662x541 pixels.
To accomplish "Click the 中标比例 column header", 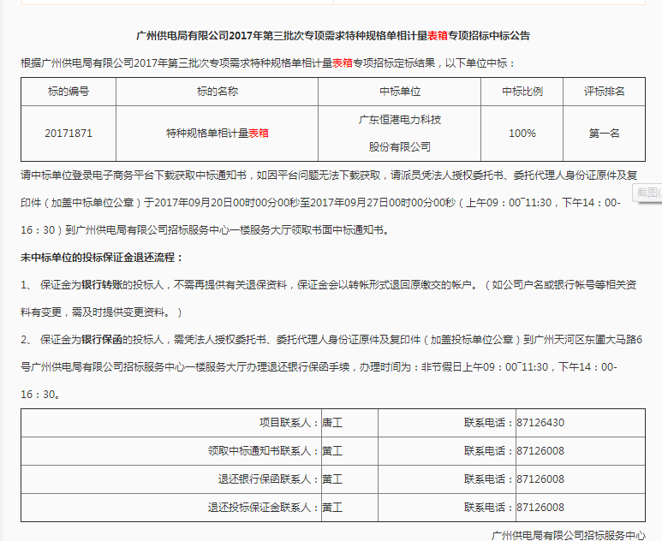I will [x=522, y=92].
